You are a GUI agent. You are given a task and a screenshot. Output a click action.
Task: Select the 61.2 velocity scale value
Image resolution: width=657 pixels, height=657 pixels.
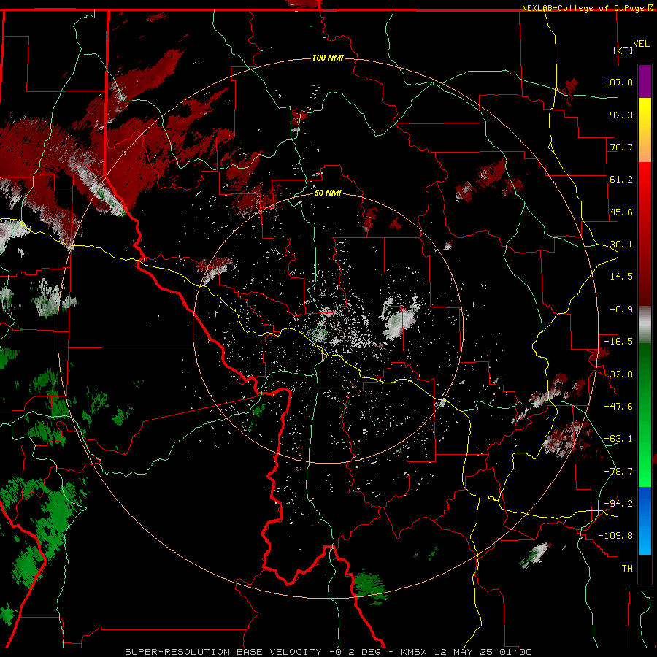coord(621,180)
